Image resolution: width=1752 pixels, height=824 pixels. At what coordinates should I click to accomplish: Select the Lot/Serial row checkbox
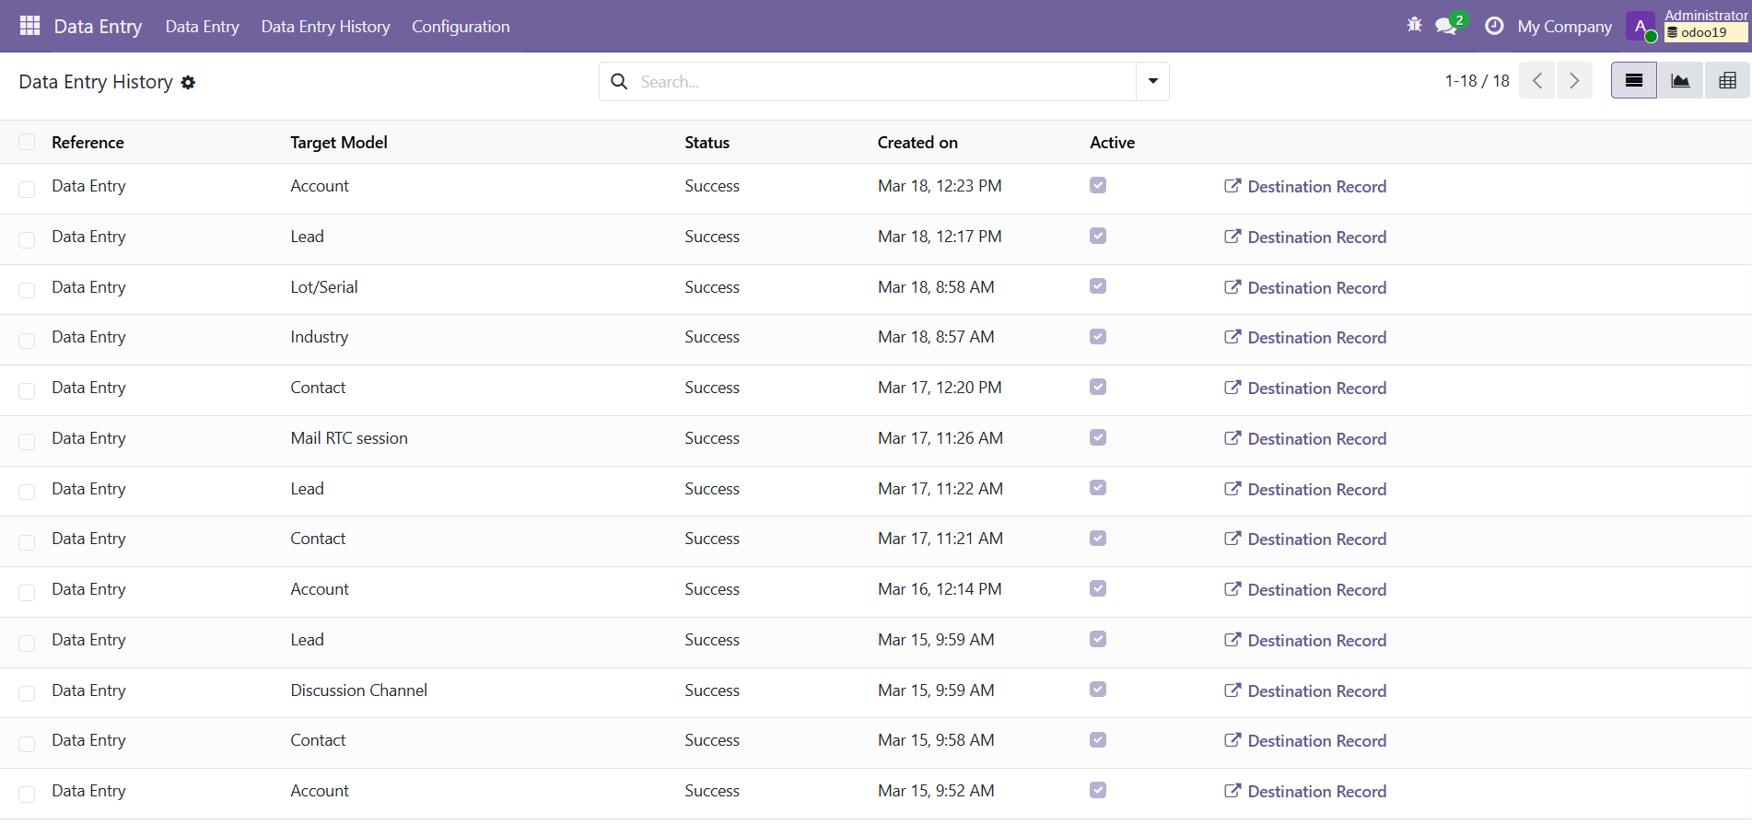[27, 289]
